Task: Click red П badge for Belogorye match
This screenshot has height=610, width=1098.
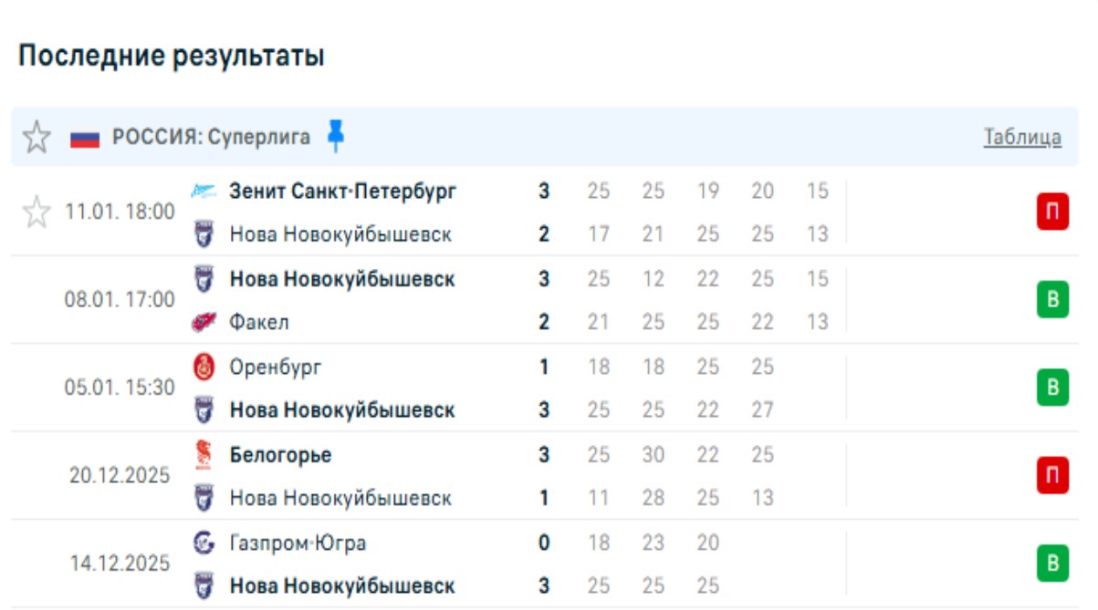Action: coord(1051,476)
